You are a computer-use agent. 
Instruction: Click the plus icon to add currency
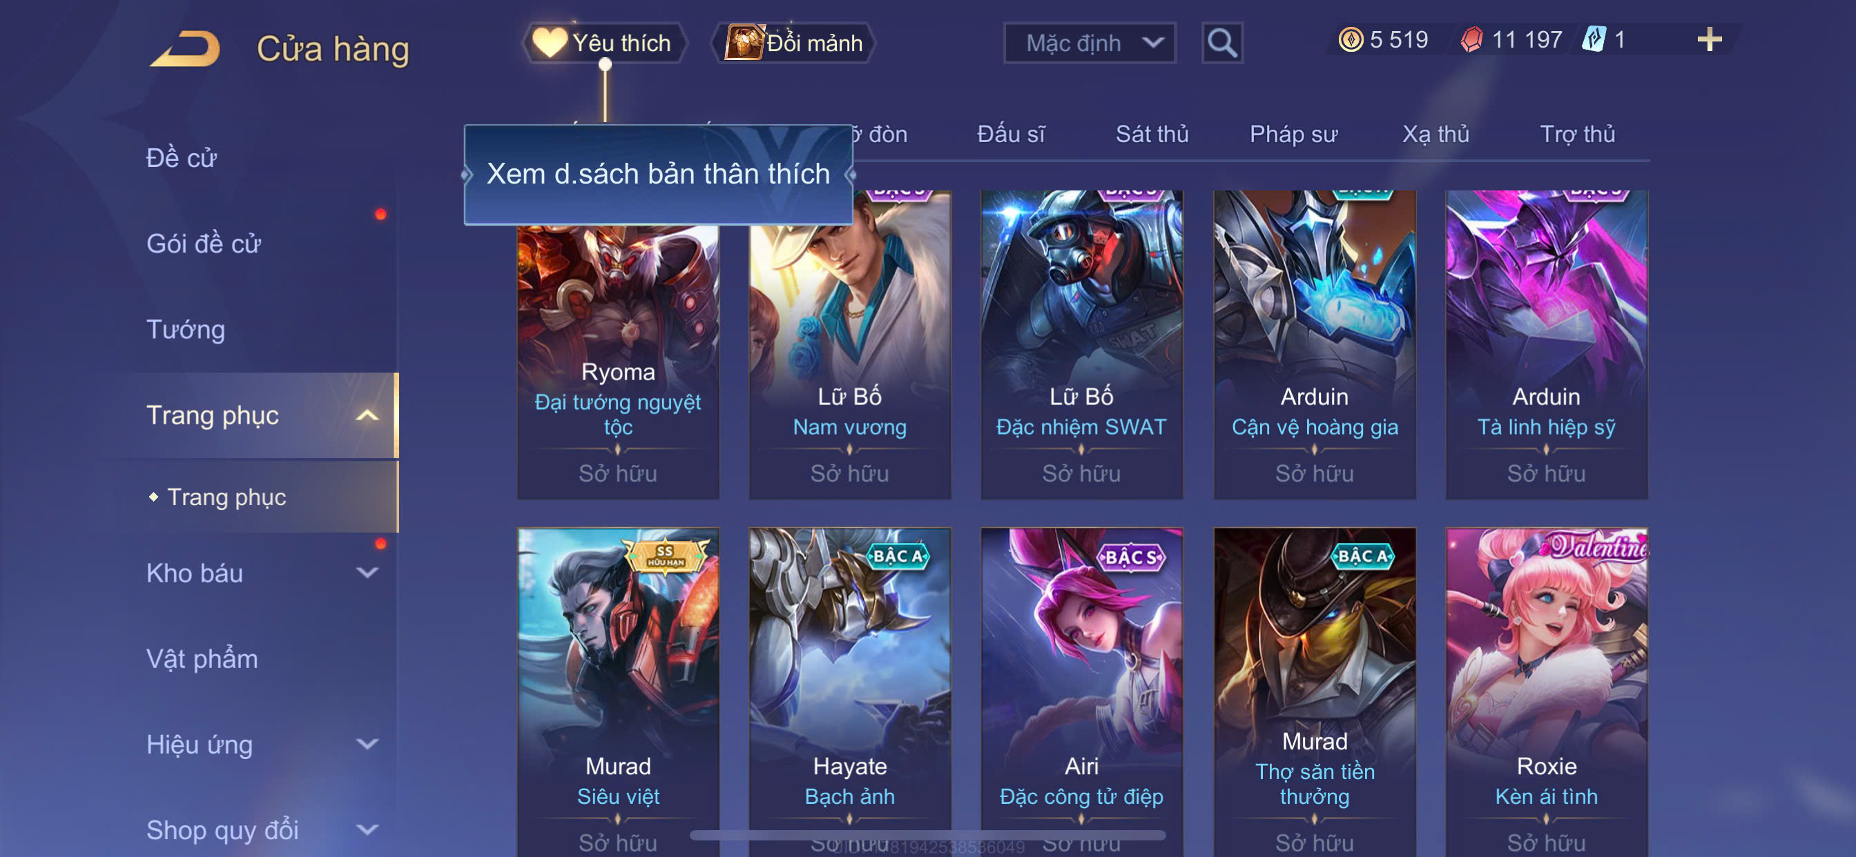tap(1709, 39)
